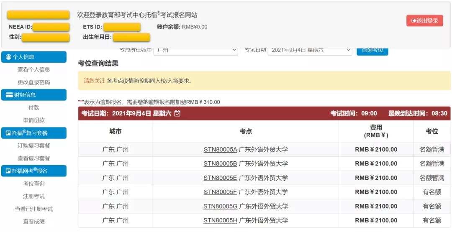Click the 城市 column header

[116, 132]
